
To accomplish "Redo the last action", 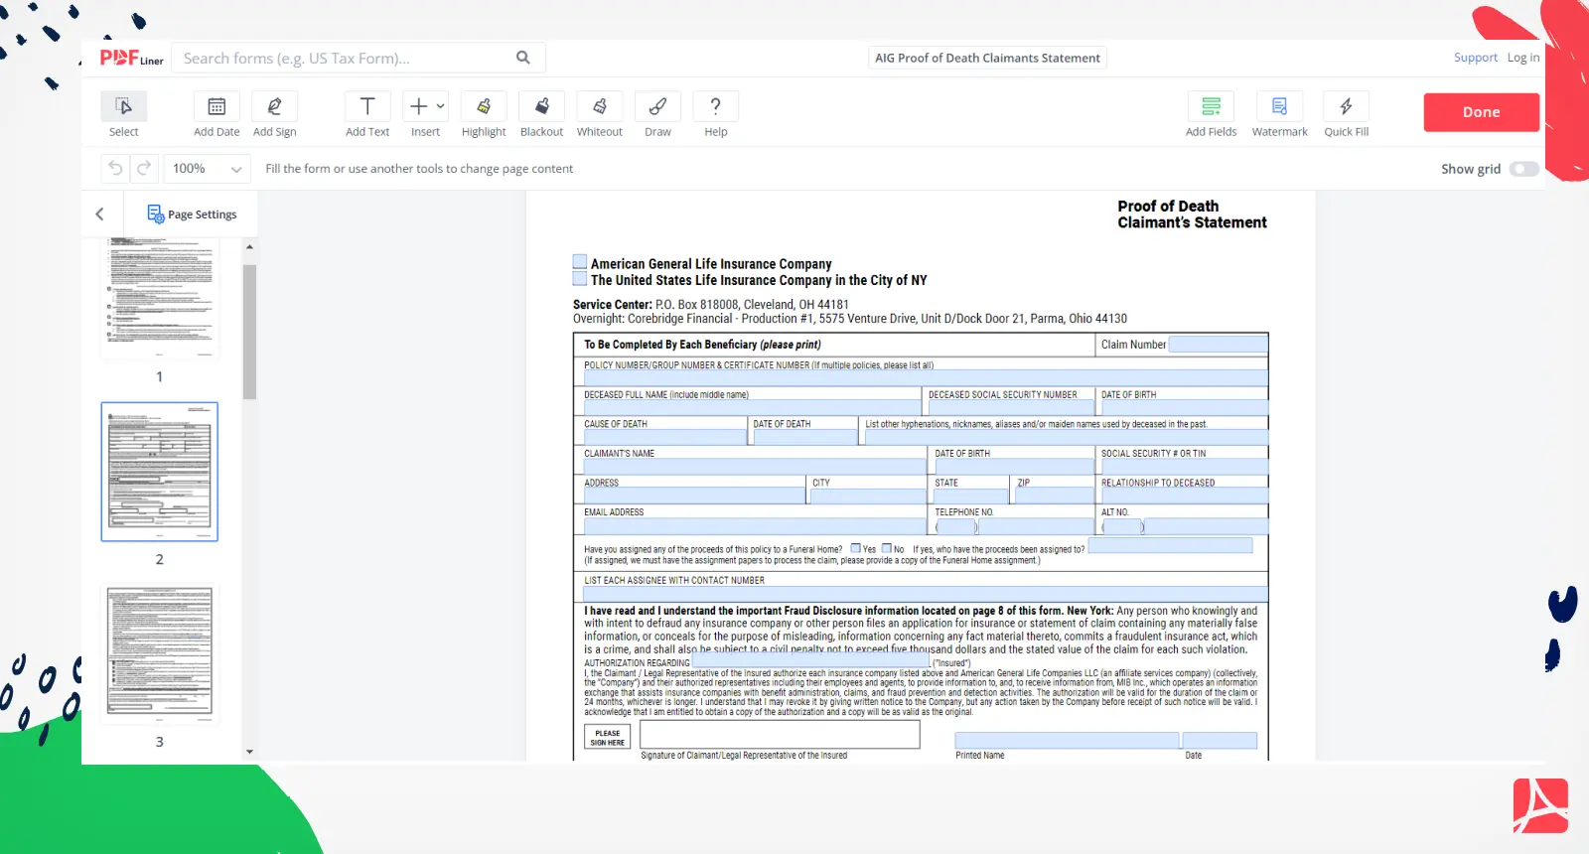I will [x=144, y=169].
